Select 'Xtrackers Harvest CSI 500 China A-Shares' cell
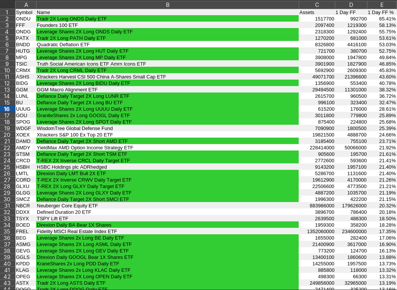 [x=167, y=77]
